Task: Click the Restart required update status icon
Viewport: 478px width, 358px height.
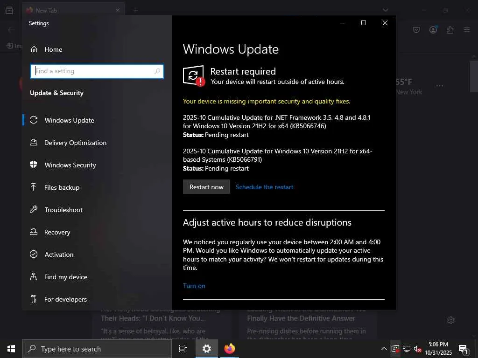Action: (x=194, y=76)
